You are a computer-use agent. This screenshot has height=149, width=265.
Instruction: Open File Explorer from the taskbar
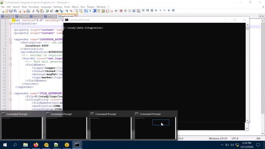[25, 145]
